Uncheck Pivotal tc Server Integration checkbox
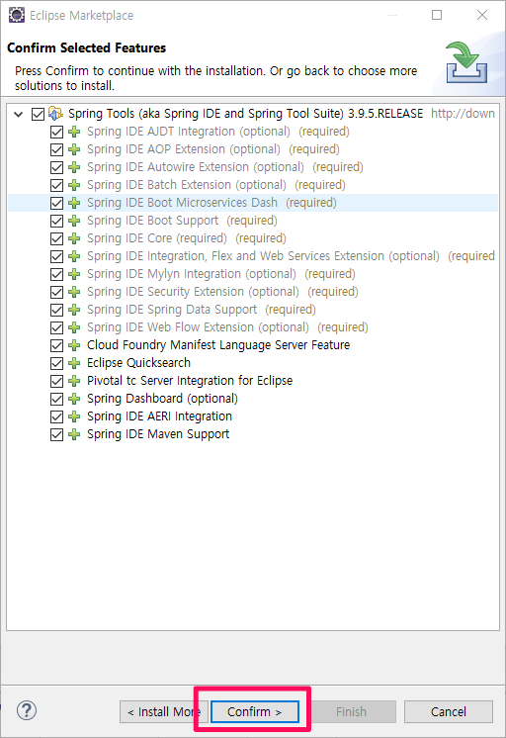This screenshot has height=738, width=506. [x=56, y=381]
